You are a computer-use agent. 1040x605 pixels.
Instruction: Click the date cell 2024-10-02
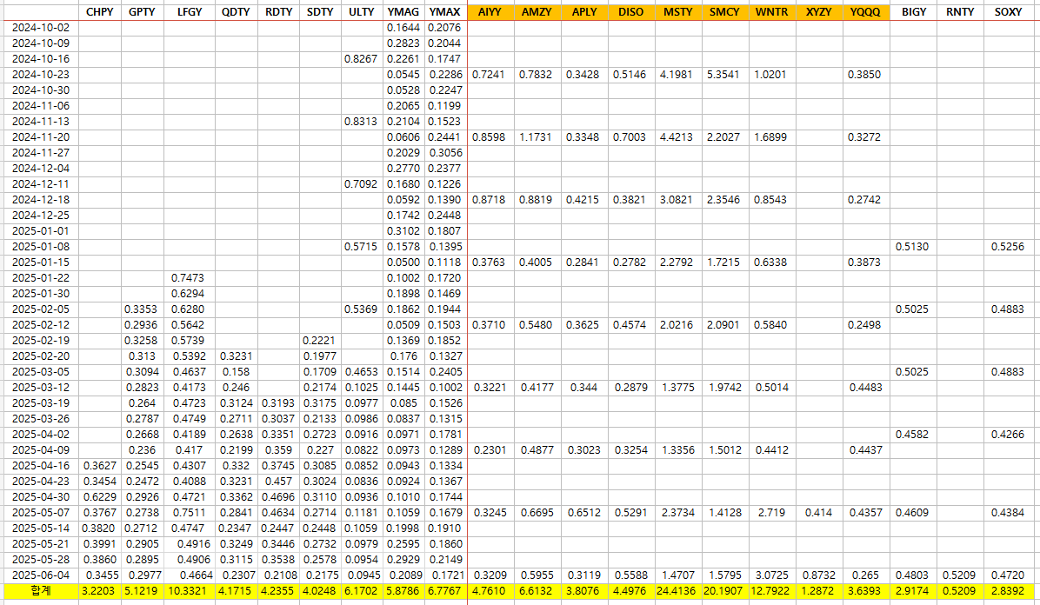click(x=41, y=28)
